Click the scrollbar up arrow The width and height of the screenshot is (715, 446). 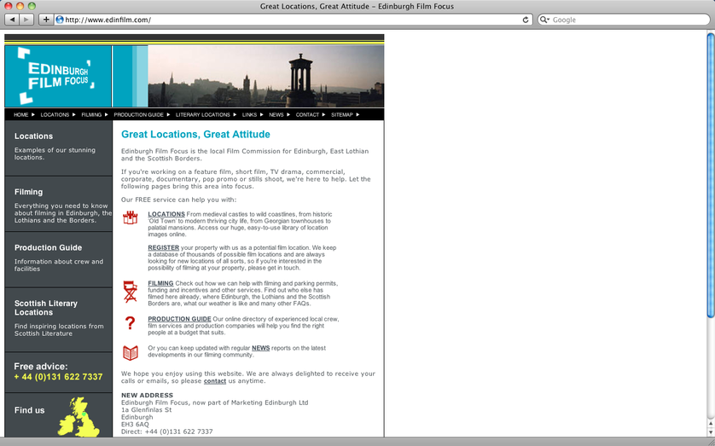(x=711, y=424)
